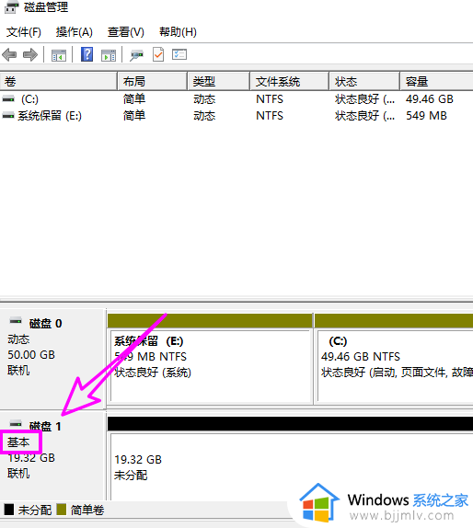The height and width of the screenshot is (528, 473).
Task: Toggle the console tree pane icon
Action: 59,55
